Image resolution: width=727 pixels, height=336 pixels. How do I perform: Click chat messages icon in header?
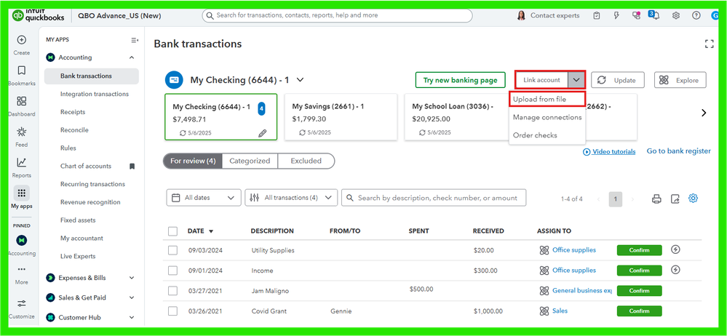tap(636, 15)
